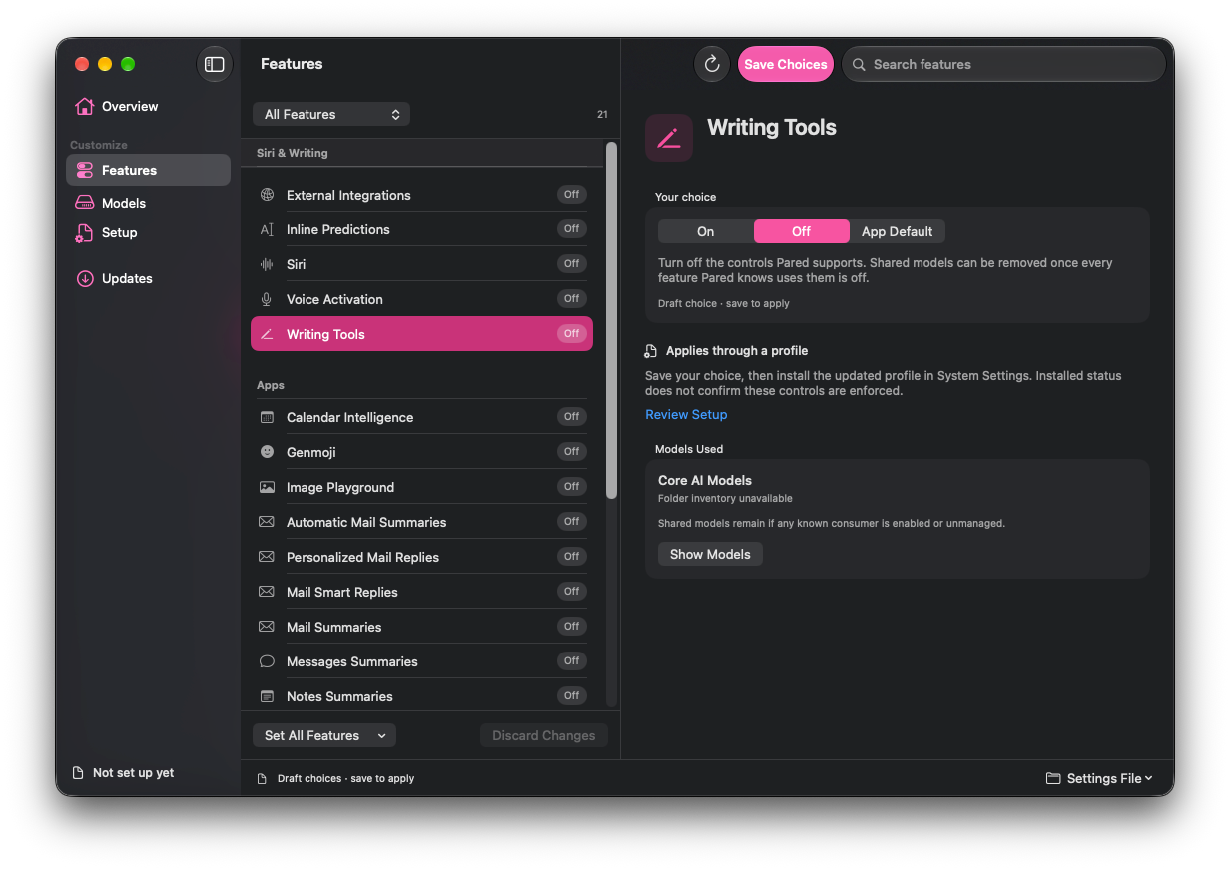Select the Mail Smart Replies row
1230x870 pixels.
[x=421, y=592]
